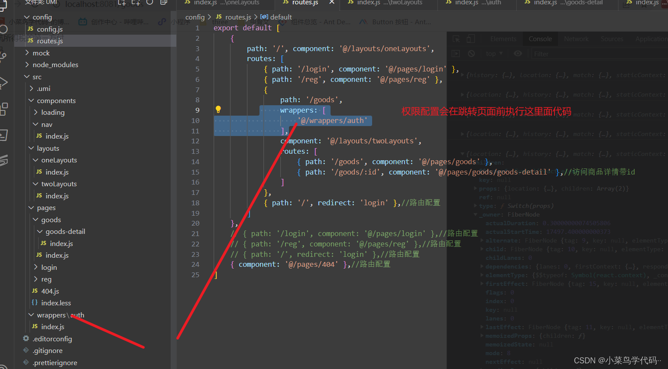Open Run and Debug view in activity bar
Screen dimensions: 668x369
coord(3,82)
